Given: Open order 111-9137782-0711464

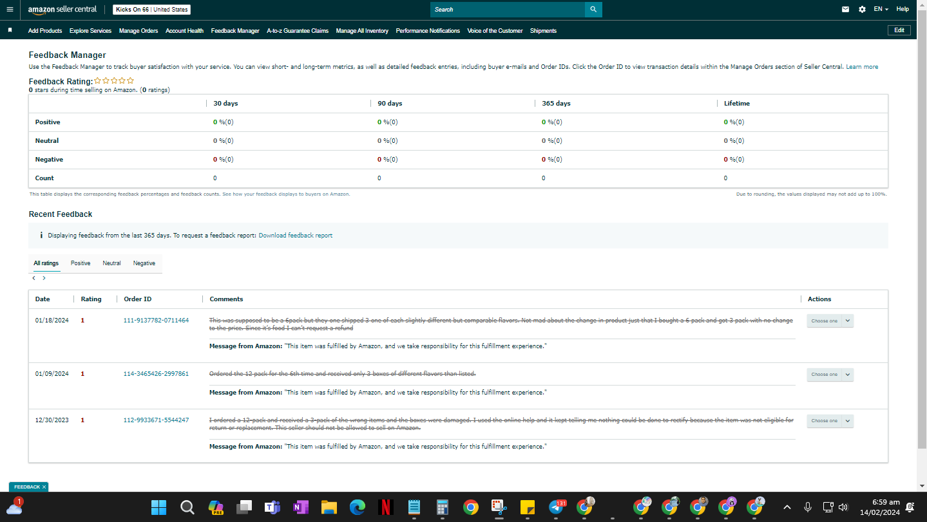Looking at the screenshot, I should [x=156, y=320].
